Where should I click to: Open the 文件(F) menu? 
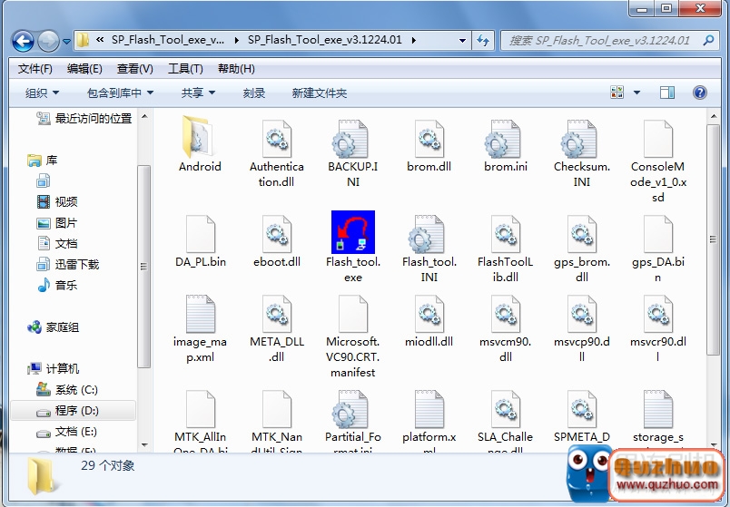[35, 69]
